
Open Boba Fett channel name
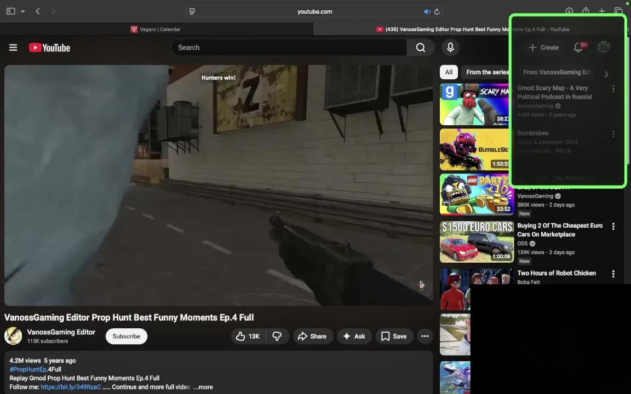point(529,282)
